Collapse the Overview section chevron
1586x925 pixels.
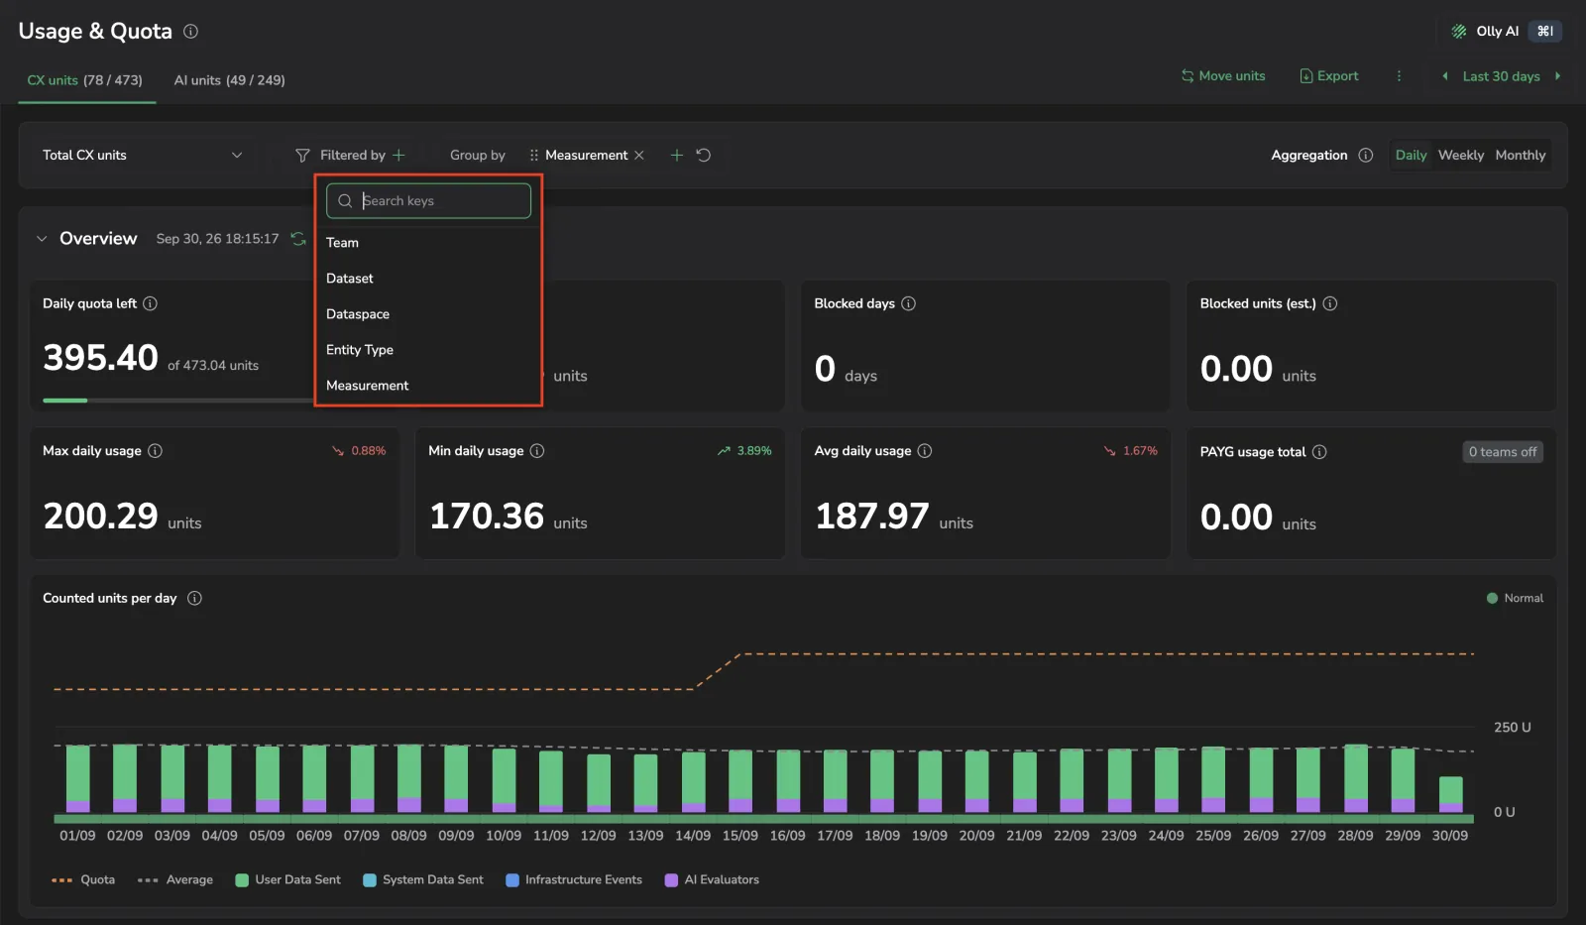(42, 239)
